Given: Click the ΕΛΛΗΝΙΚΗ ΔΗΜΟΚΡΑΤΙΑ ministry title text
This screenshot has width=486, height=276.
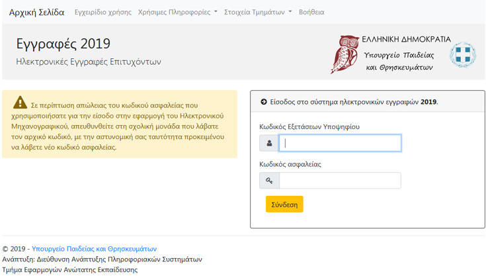Looking at the screenshot, I should click(406, 39).
